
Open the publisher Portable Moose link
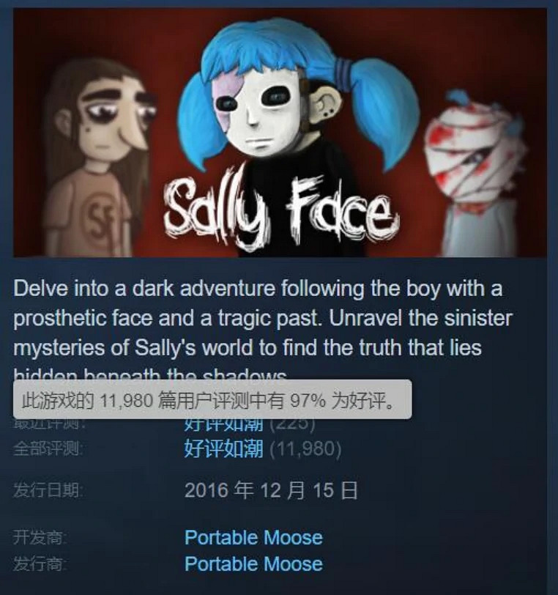[x=253, y=563]
